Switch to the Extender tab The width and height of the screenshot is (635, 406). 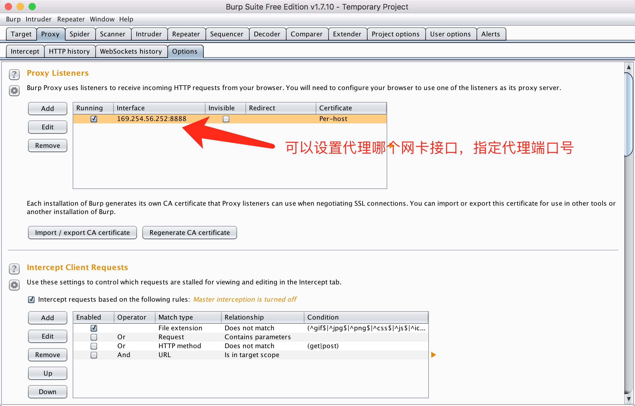coord(347,34)
